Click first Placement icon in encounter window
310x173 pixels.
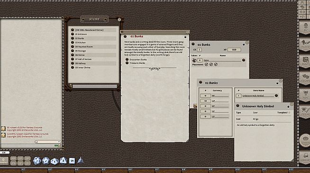[x=206, y=64]
